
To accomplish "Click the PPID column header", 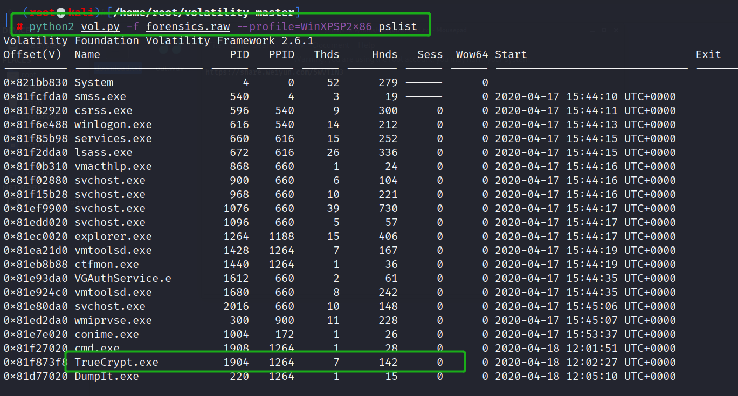I will click(x=281, y=55).
